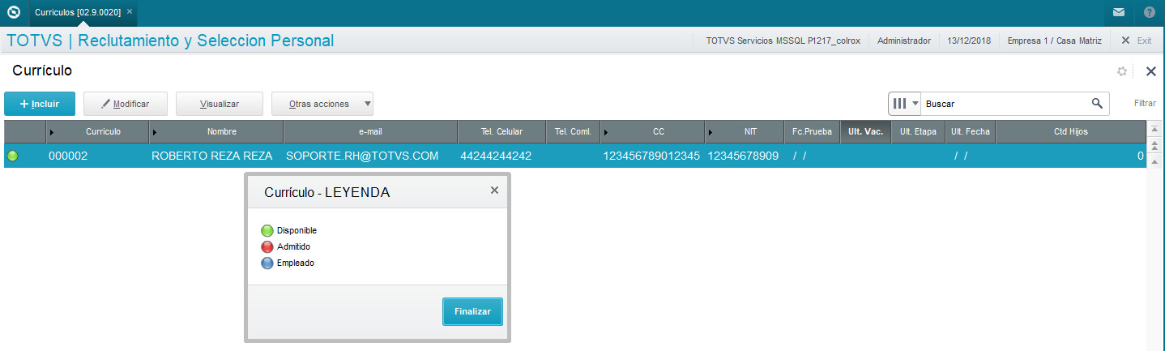Select the NIT cell 12345678909
The image size is (1165, 351).
pos(743,156)
